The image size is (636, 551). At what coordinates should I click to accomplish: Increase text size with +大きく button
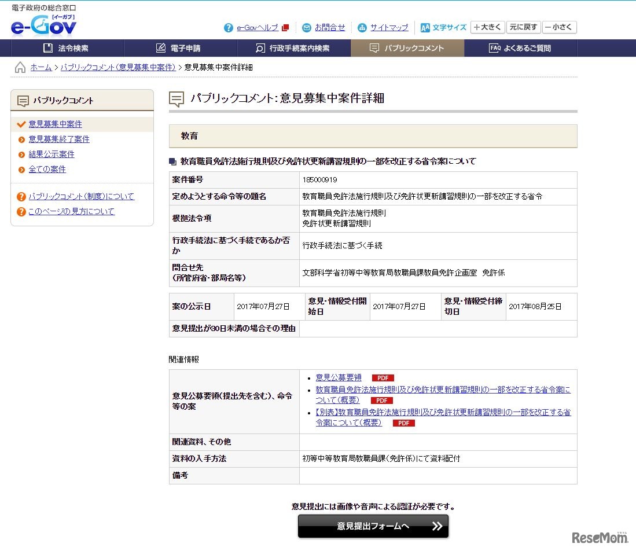pos(487,27)
